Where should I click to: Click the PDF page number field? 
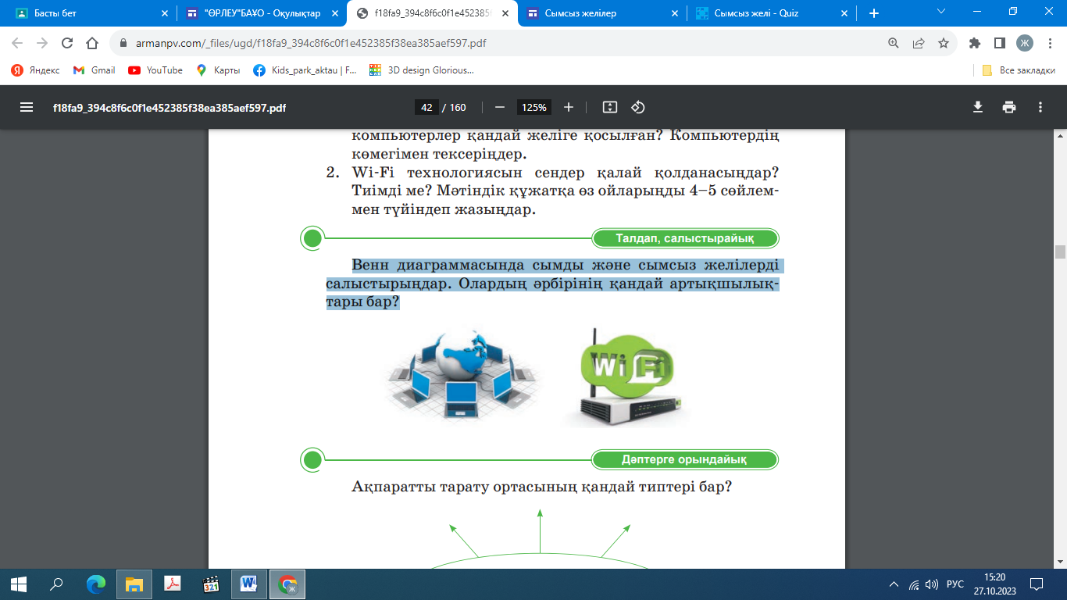[x=426, y=107]
